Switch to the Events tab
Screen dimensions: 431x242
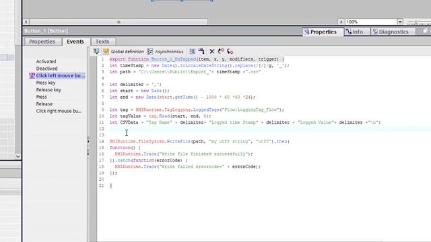[x=75, y=42]
